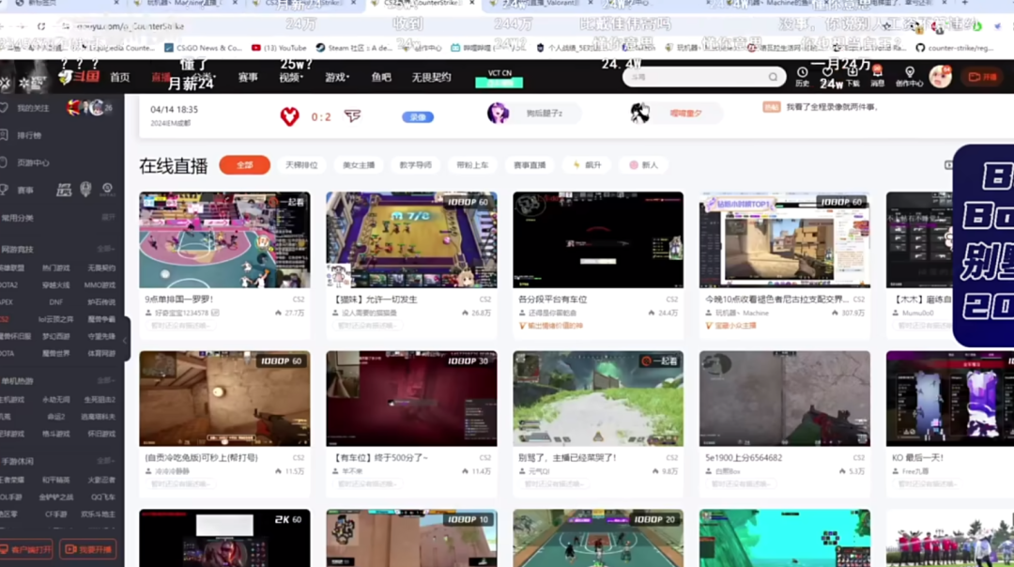
Task: Click the DOTA2 category in sidebar
Action: 9,285
